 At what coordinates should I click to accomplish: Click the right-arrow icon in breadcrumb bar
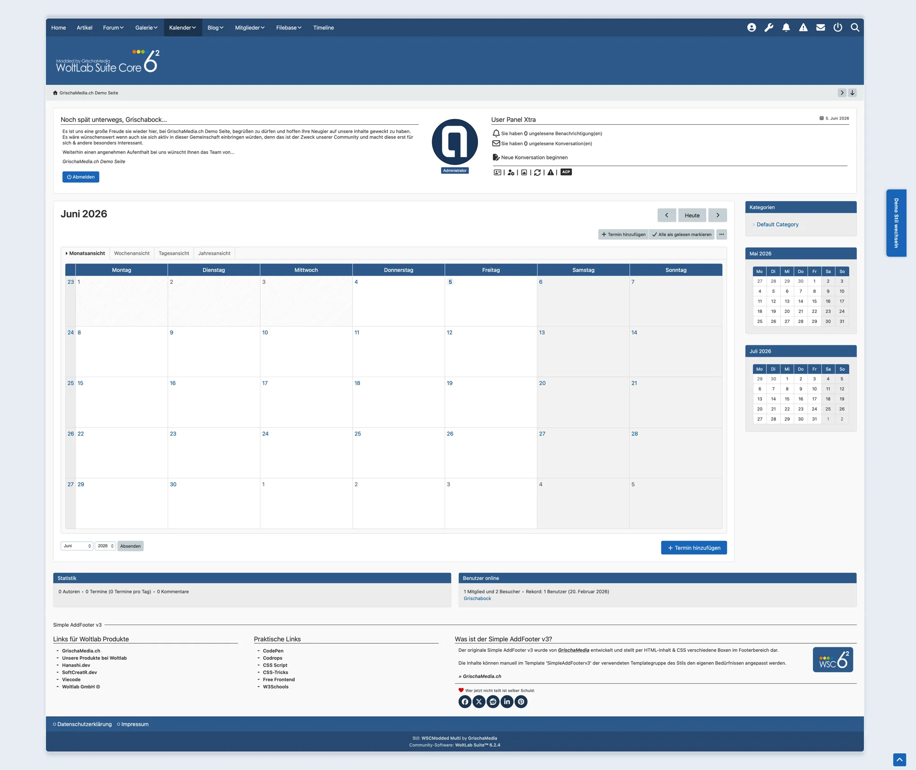click(841, 92)
